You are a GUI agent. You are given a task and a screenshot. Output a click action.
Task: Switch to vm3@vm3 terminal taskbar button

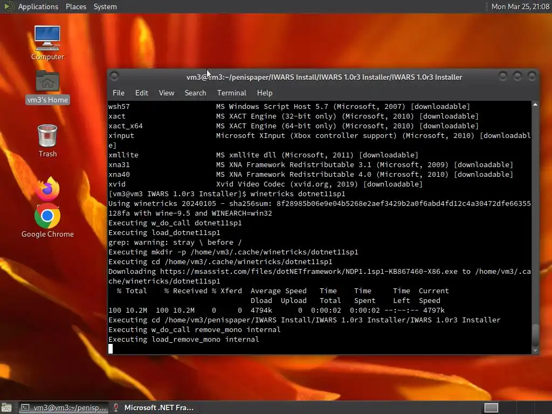click(64, 408)
